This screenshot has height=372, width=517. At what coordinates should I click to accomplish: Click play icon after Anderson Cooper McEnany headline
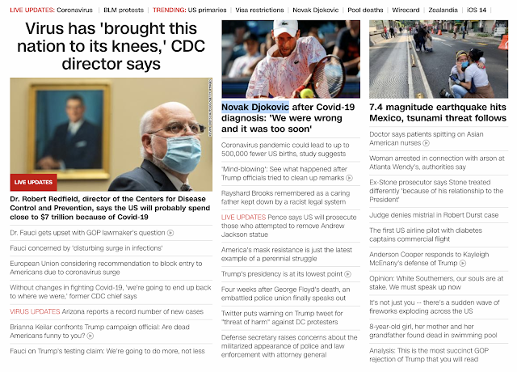[x=463, y=264]
